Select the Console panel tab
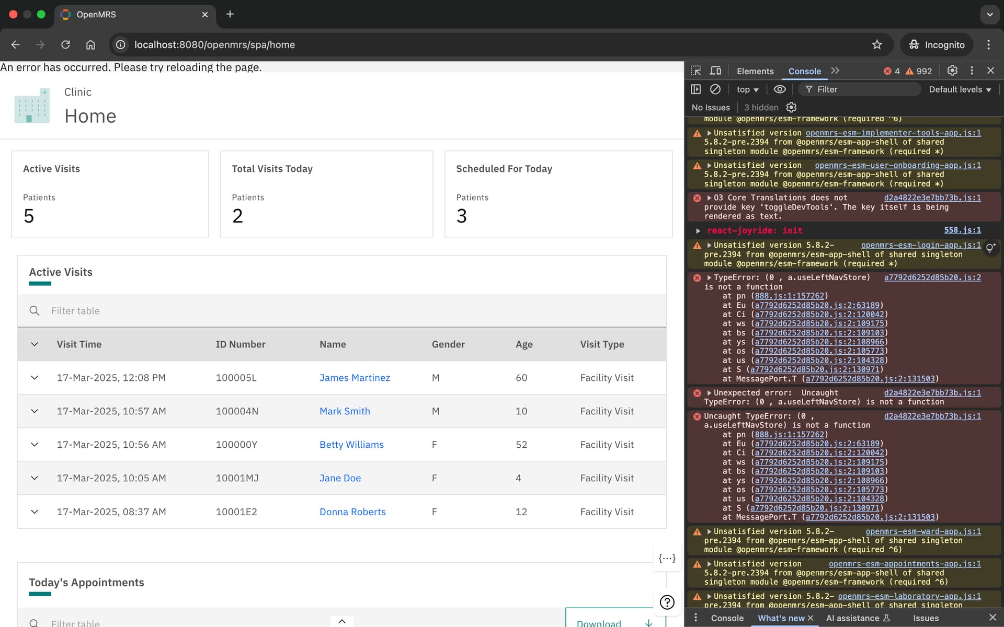Image resolution: width=1004 pixels, height=627 pixels. click(804, 71)
